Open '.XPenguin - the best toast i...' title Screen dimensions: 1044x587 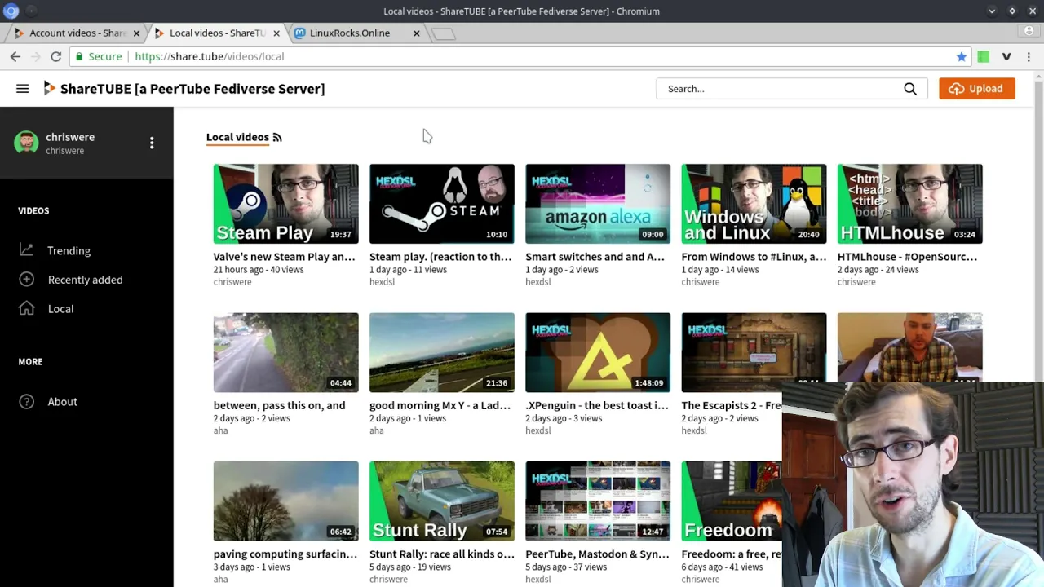(x=597, y=405)
